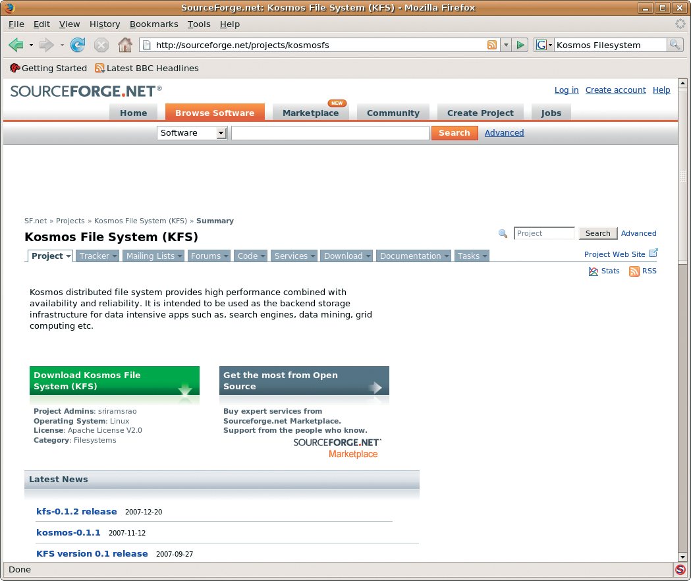Click the white arrow on Get the most banner
Image resolution: width=691 pixels, height=581 pixels.
pos(375,388)
